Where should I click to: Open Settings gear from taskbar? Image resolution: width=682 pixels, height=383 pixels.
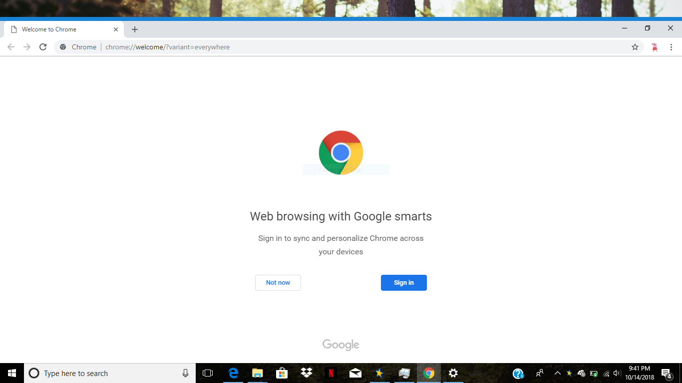coord(453,373)
